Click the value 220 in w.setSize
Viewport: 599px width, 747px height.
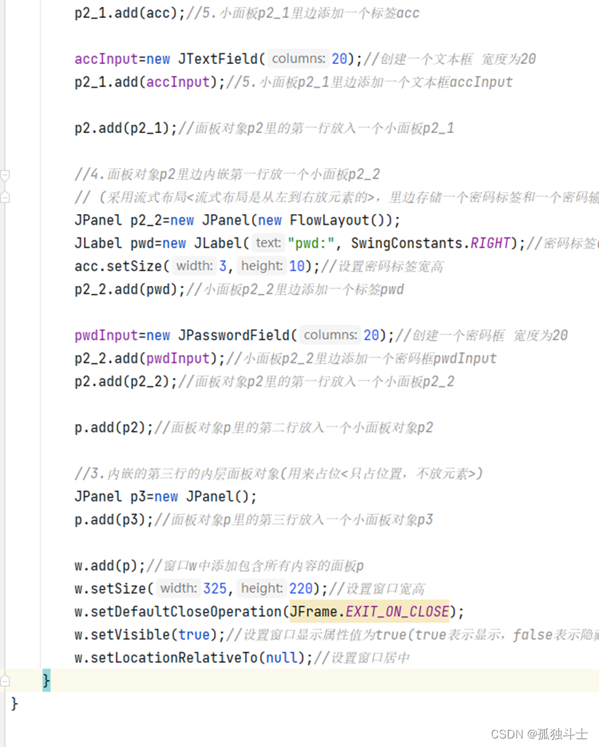coord(301,588)
